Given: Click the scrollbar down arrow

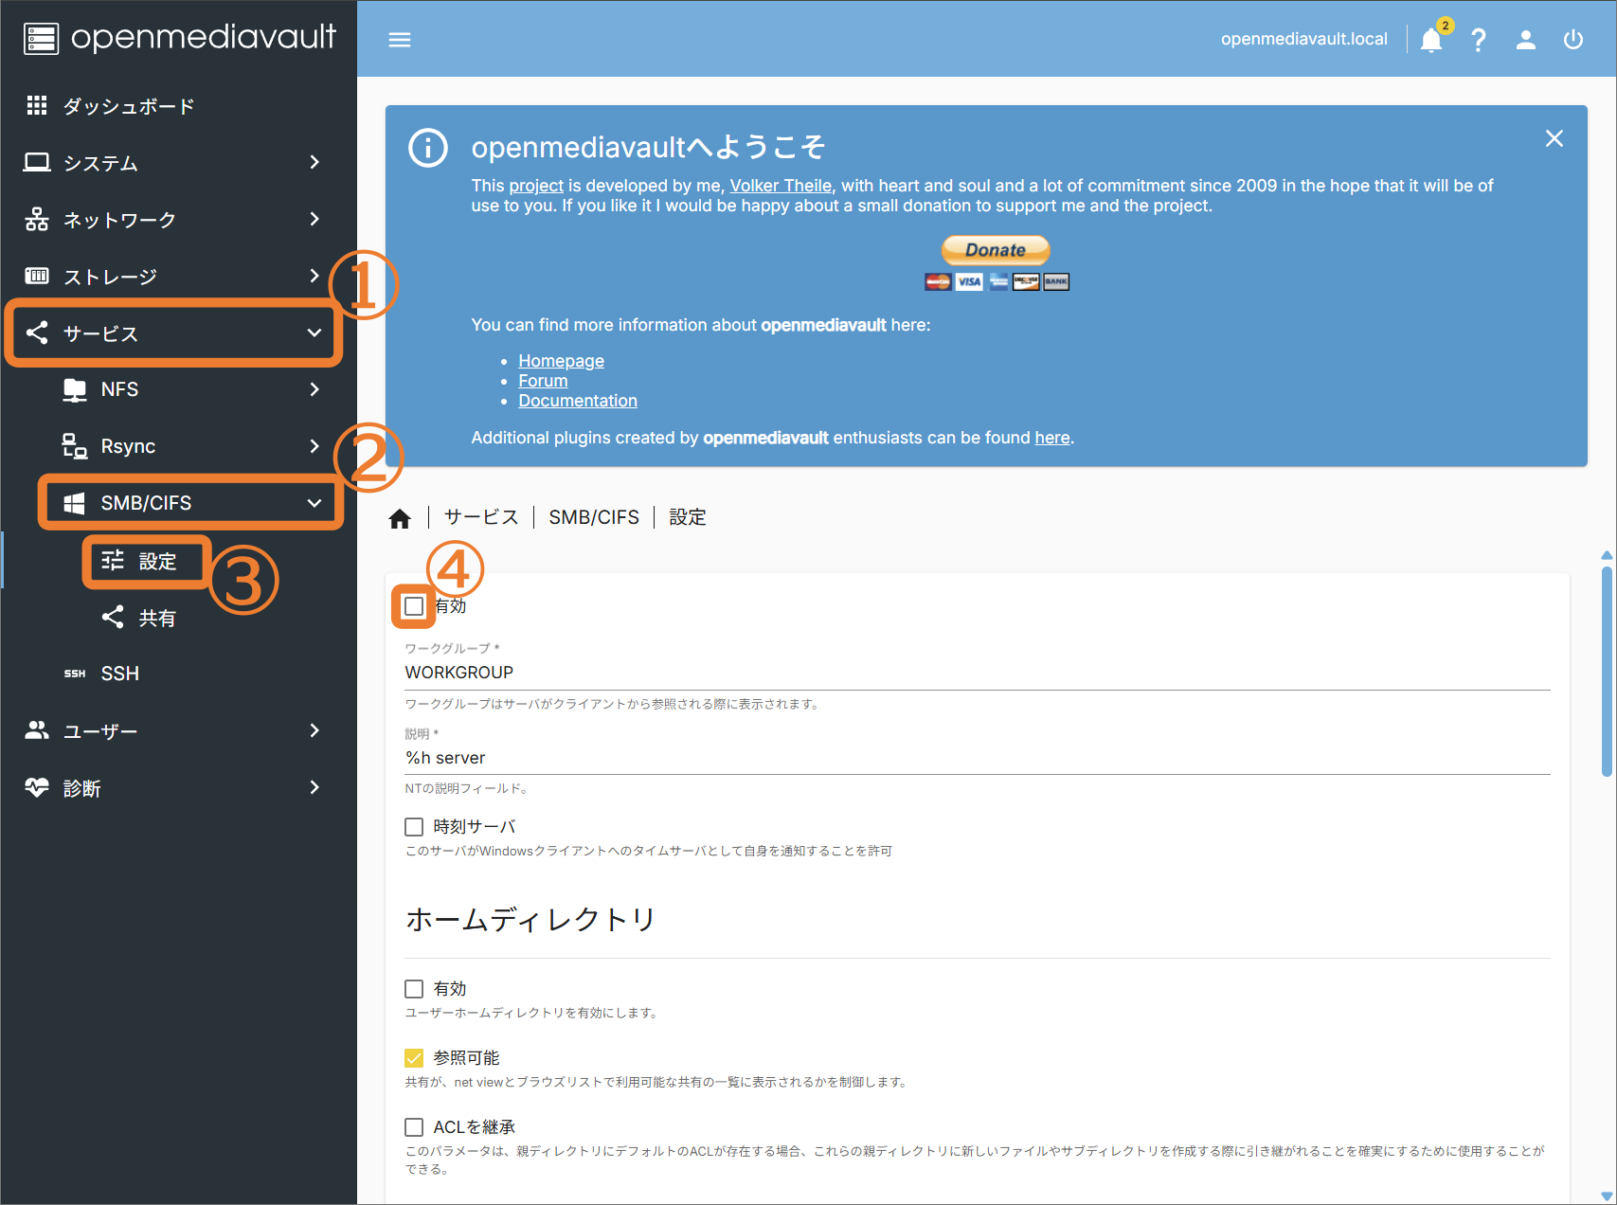Looking at the screenshot, I should pos(1607,1196).
